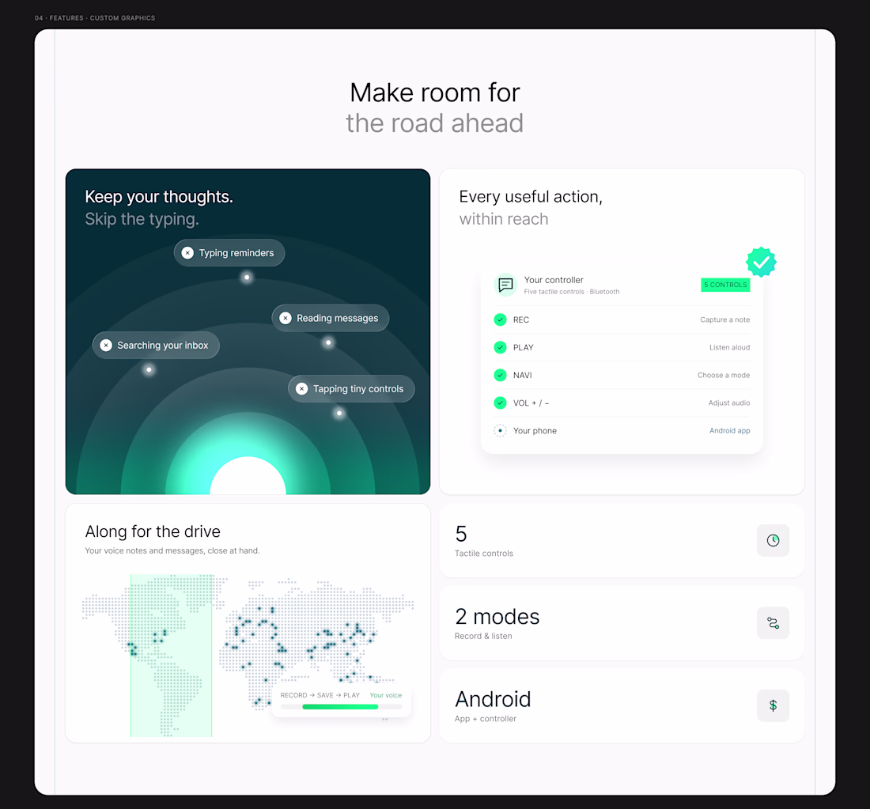
Task: Click the glowing dot below Typing reminders
Action: (x=247, y=277)
